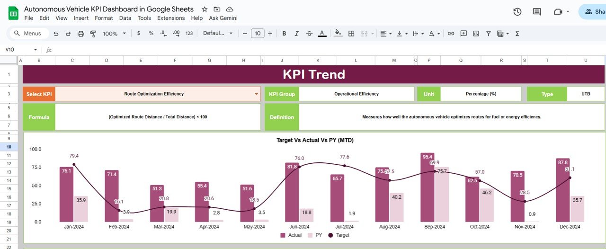Click the Insert chart icon

click(476, 34)
